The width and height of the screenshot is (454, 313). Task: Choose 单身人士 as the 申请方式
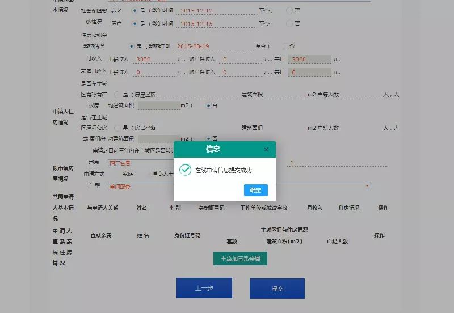tap(163, 174)
